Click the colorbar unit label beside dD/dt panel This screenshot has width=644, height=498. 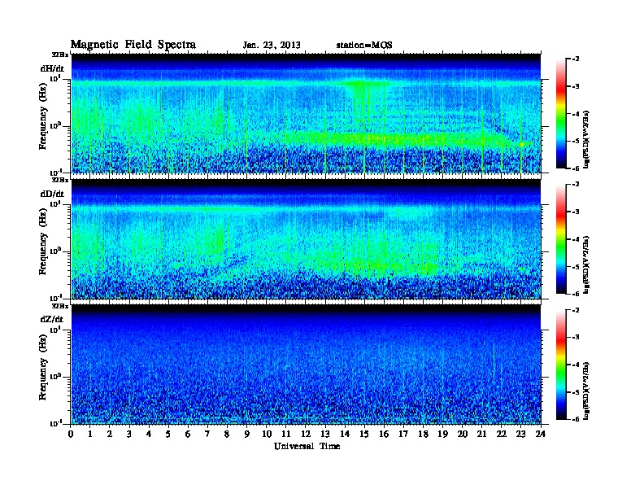click(x=586, y=264)
